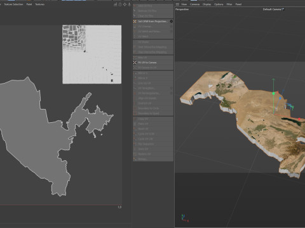This screenshot has width=305, height=228.
Task: Open the viewport View menu
Action: coord(184,4)
